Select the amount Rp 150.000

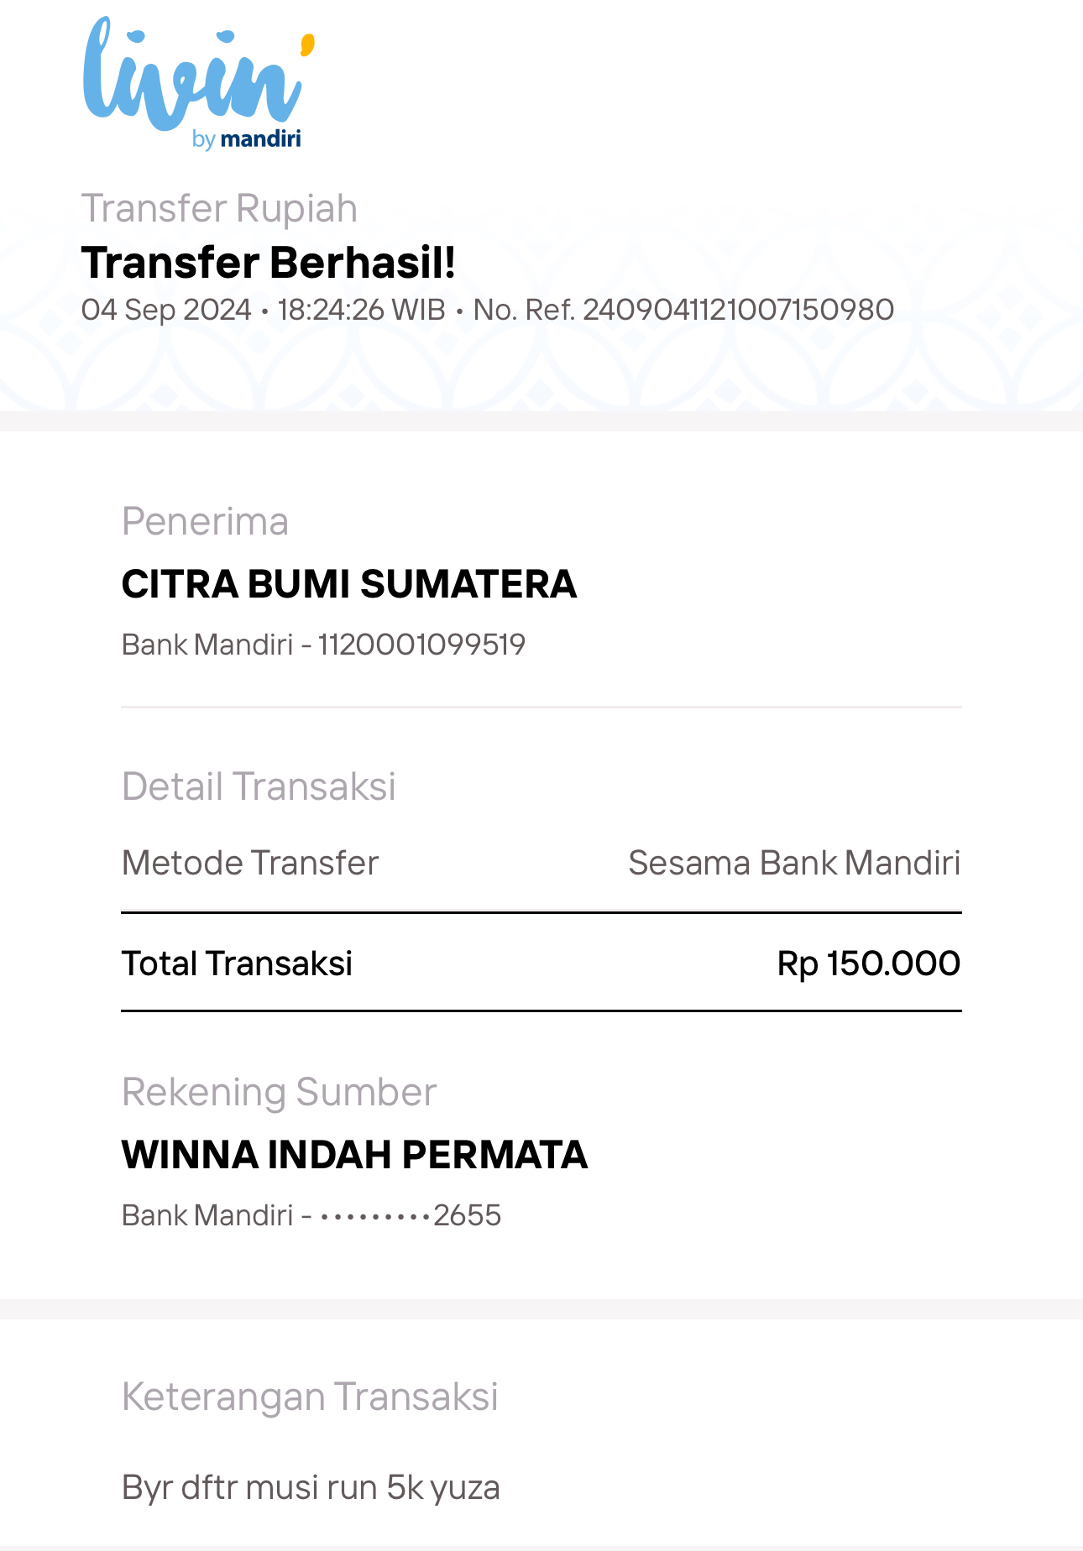click(x=868, y=963)
